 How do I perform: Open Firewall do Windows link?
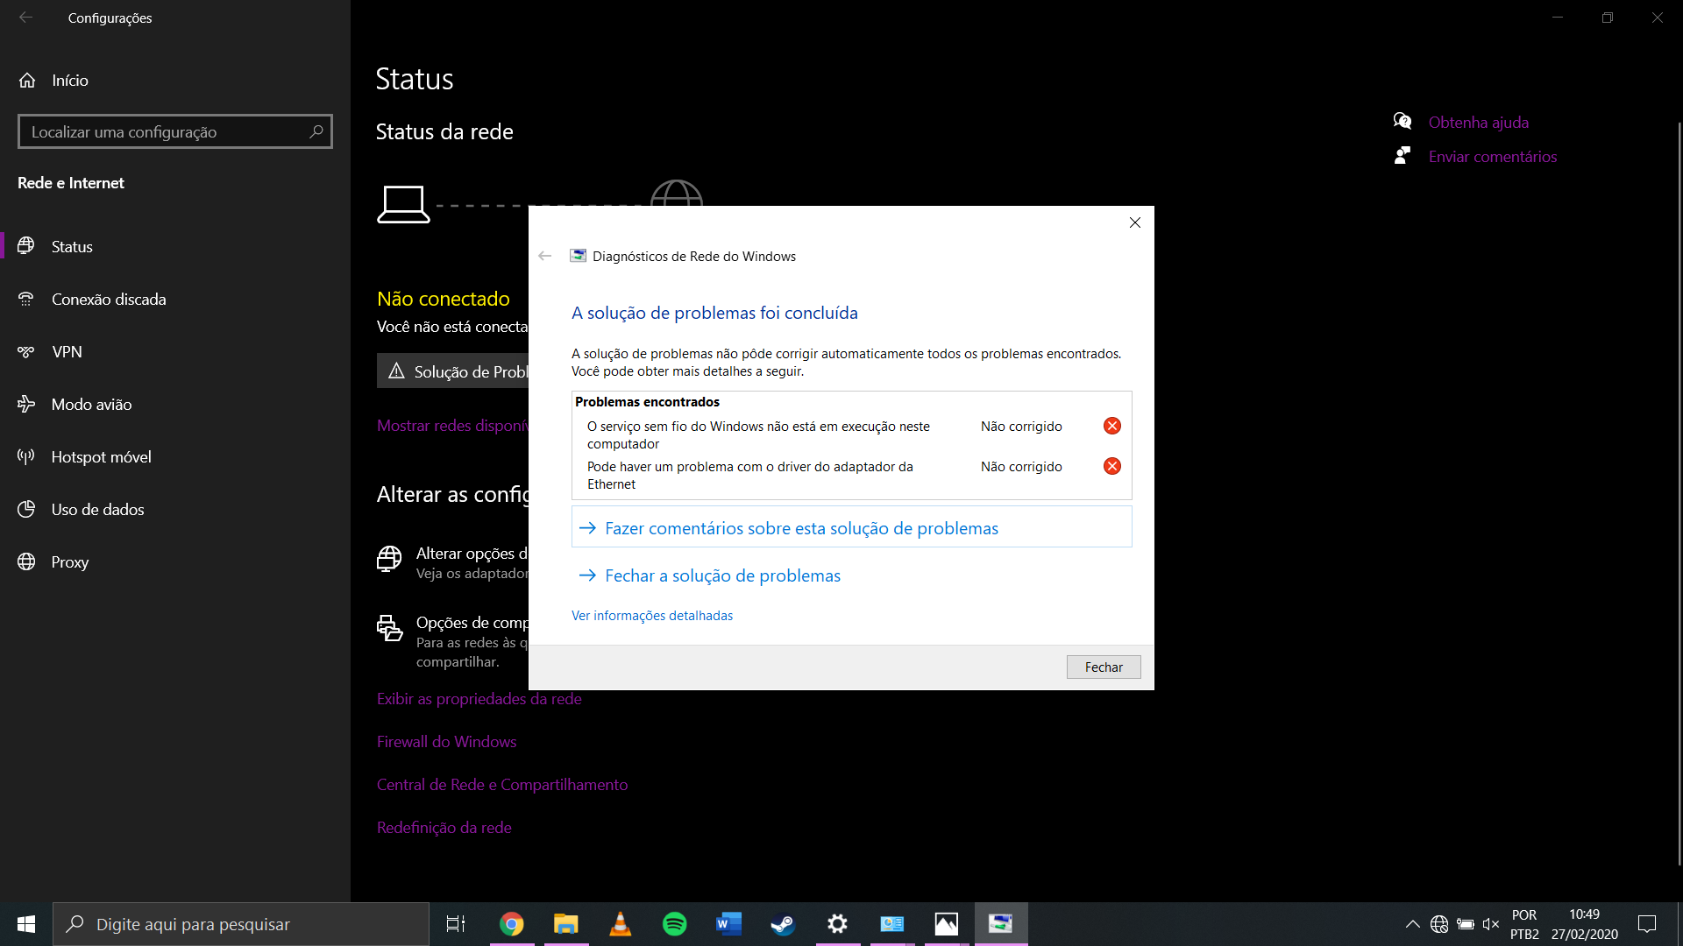coord(446,742)
